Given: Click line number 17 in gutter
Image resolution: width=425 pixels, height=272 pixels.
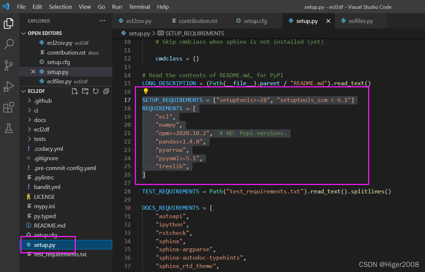Looking at the screenshot, I should 128,100.
